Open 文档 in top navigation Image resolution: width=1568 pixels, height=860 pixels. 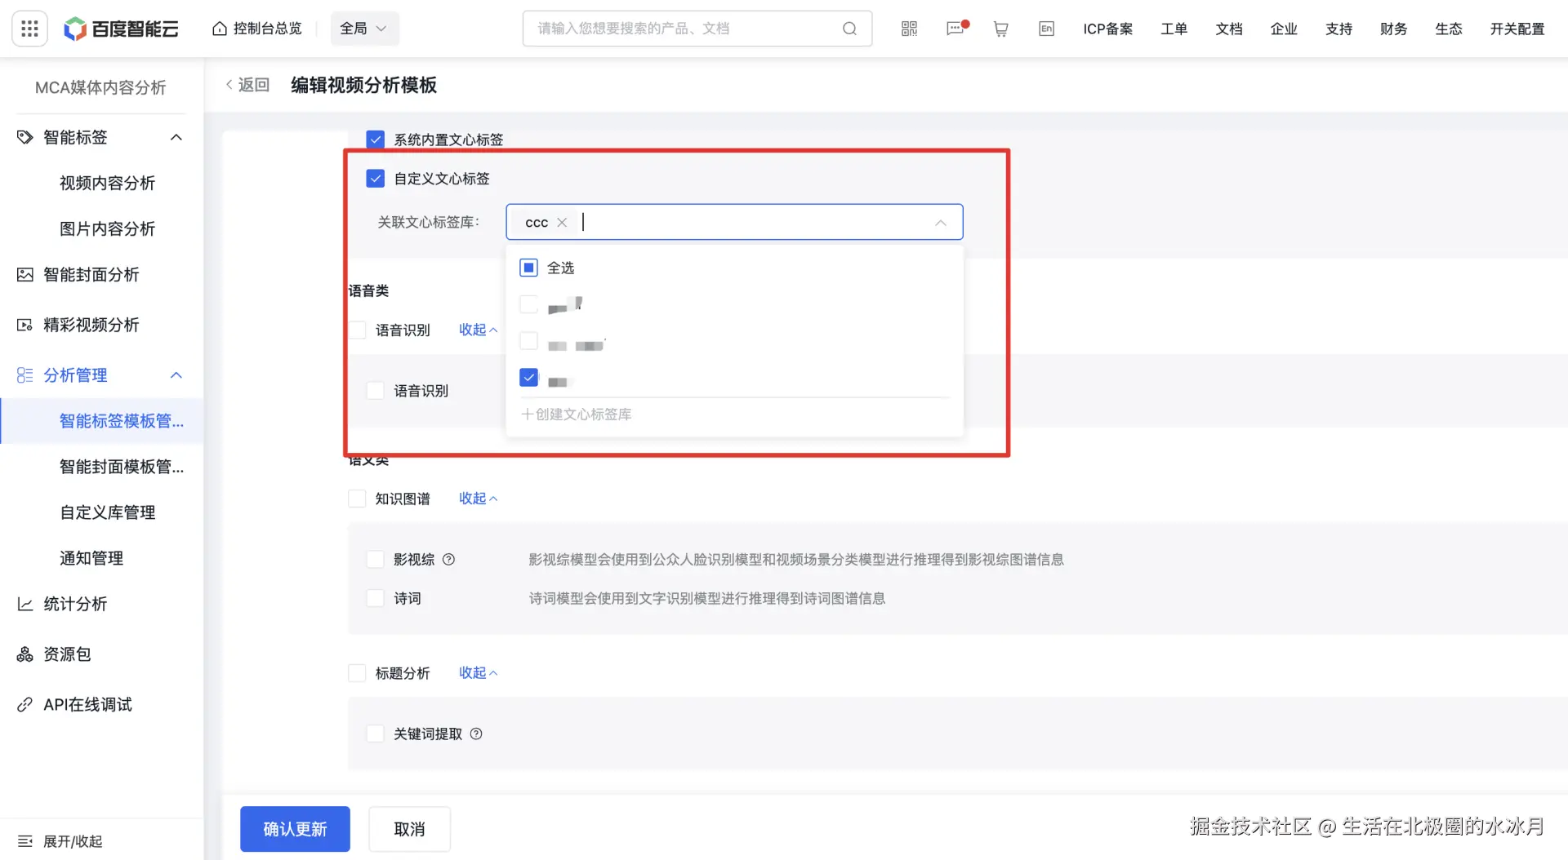click(1229, 29)
